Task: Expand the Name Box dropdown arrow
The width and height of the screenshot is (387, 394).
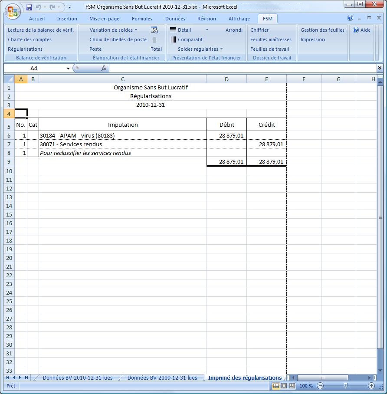Action: point(68,69)
